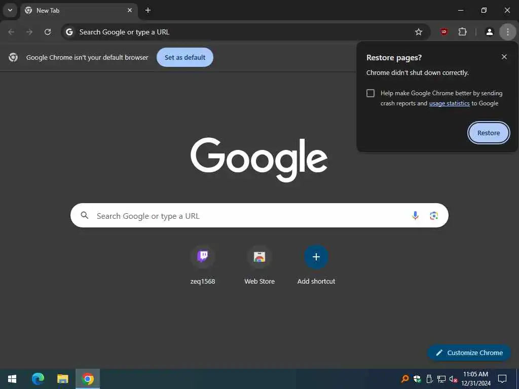Click the muted volume tray icon
519x389 pixels.
[x=454, y=379]
